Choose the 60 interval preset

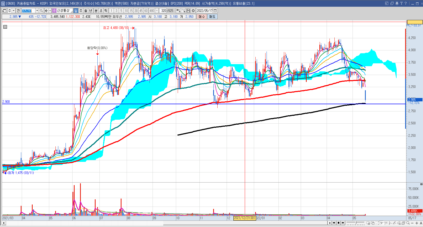146,11
